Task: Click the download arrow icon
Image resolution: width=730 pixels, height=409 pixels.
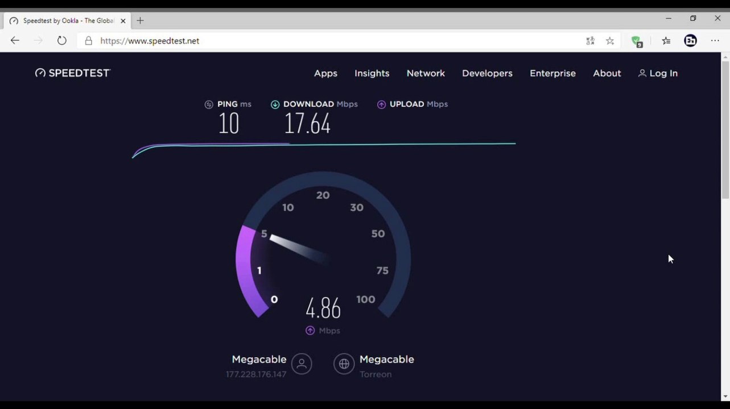Action: (x=275, y=105)
